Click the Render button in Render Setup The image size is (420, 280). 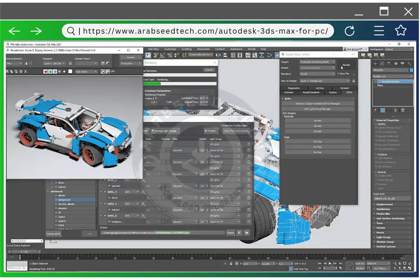pyautogui.click(x=346, y=65)
